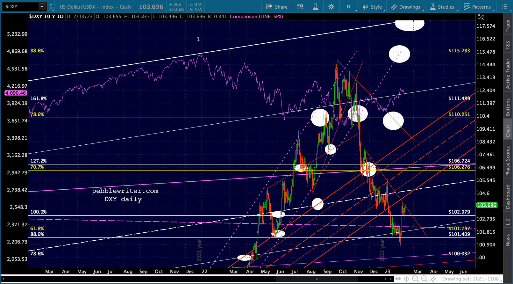Click the B: N/A bid value
Screen dimensions: 513x284
pyautogui.click(x=196, y=4)
